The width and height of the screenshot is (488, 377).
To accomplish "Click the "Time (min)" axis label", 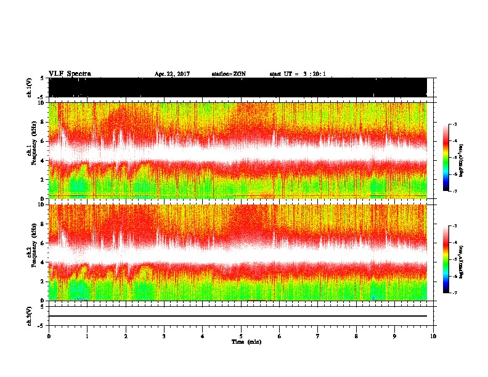I will point(246,342).
